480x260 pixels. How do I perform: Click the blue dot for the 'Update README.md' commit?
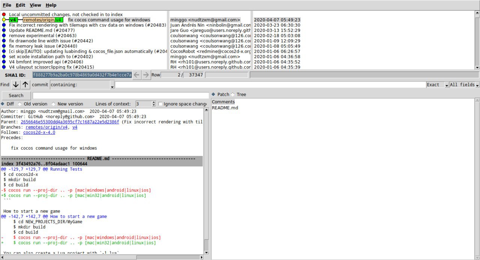(4, 30)
